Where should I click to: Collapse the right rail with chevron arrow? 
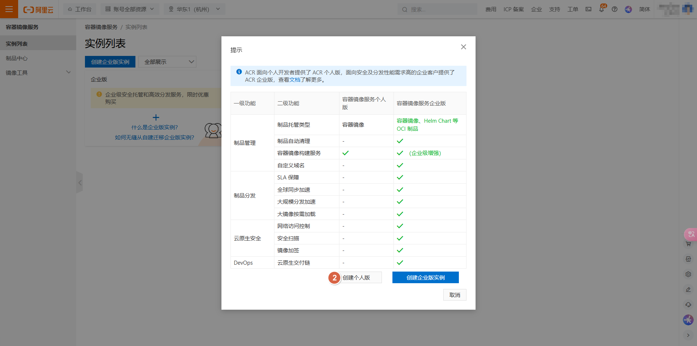point(688,335)
